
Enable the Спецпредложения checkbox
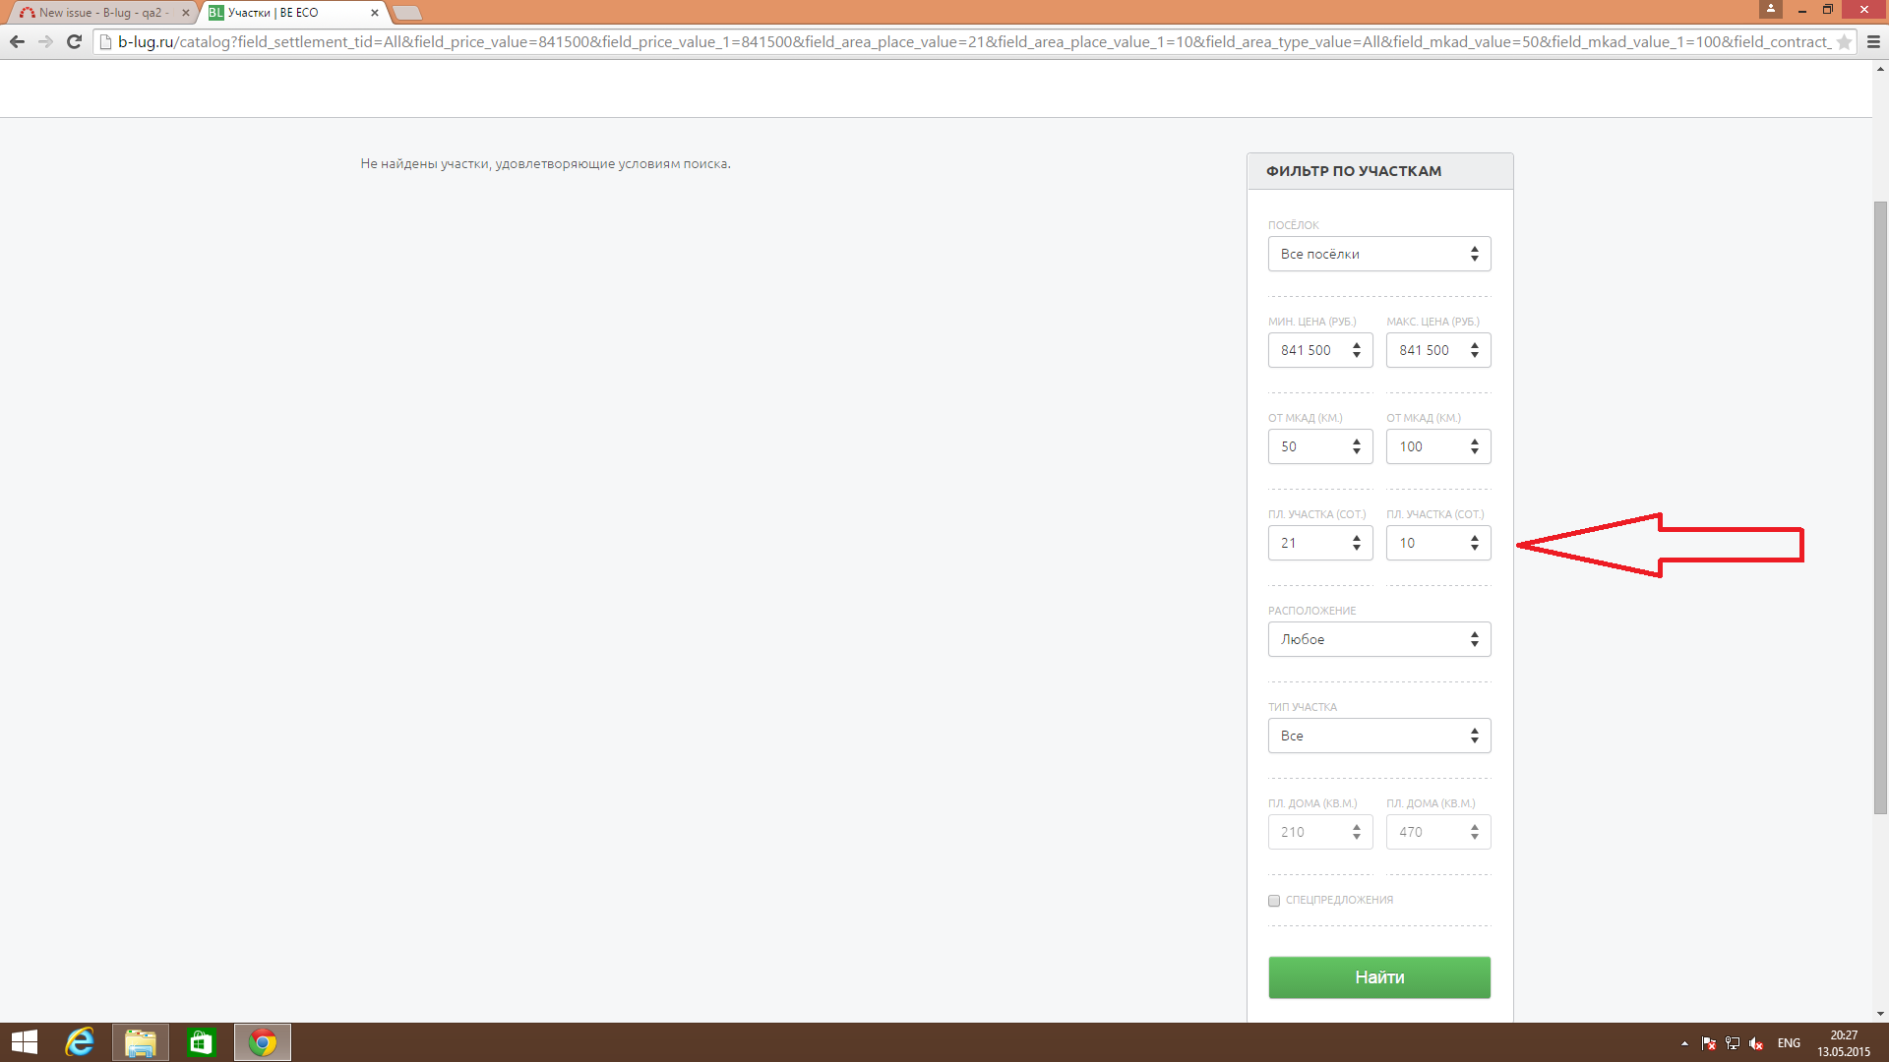[x=1274, y=901]
